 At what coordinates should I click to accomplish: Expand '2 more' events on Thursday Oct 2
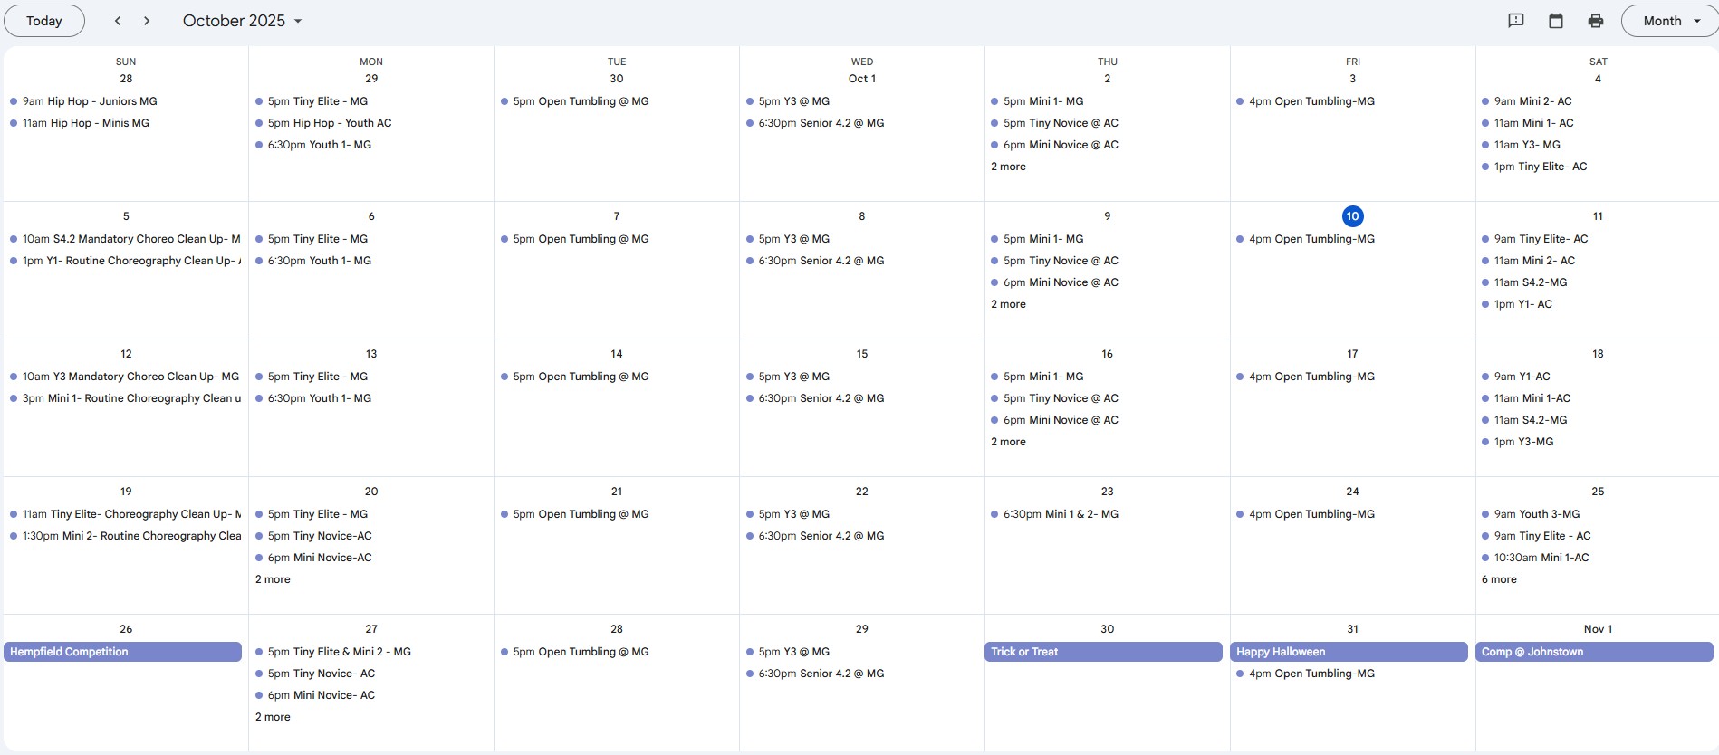click(x=1008, y=167)
